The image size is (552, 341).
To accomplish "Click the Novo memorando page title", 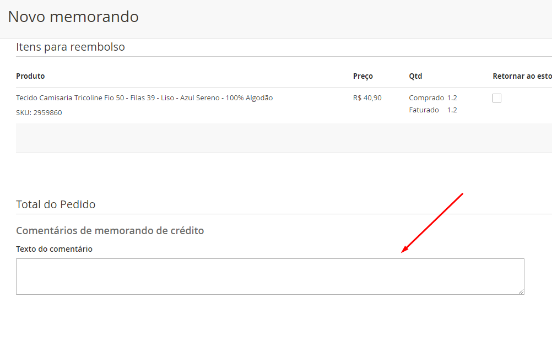I will [x=73, y=17].
